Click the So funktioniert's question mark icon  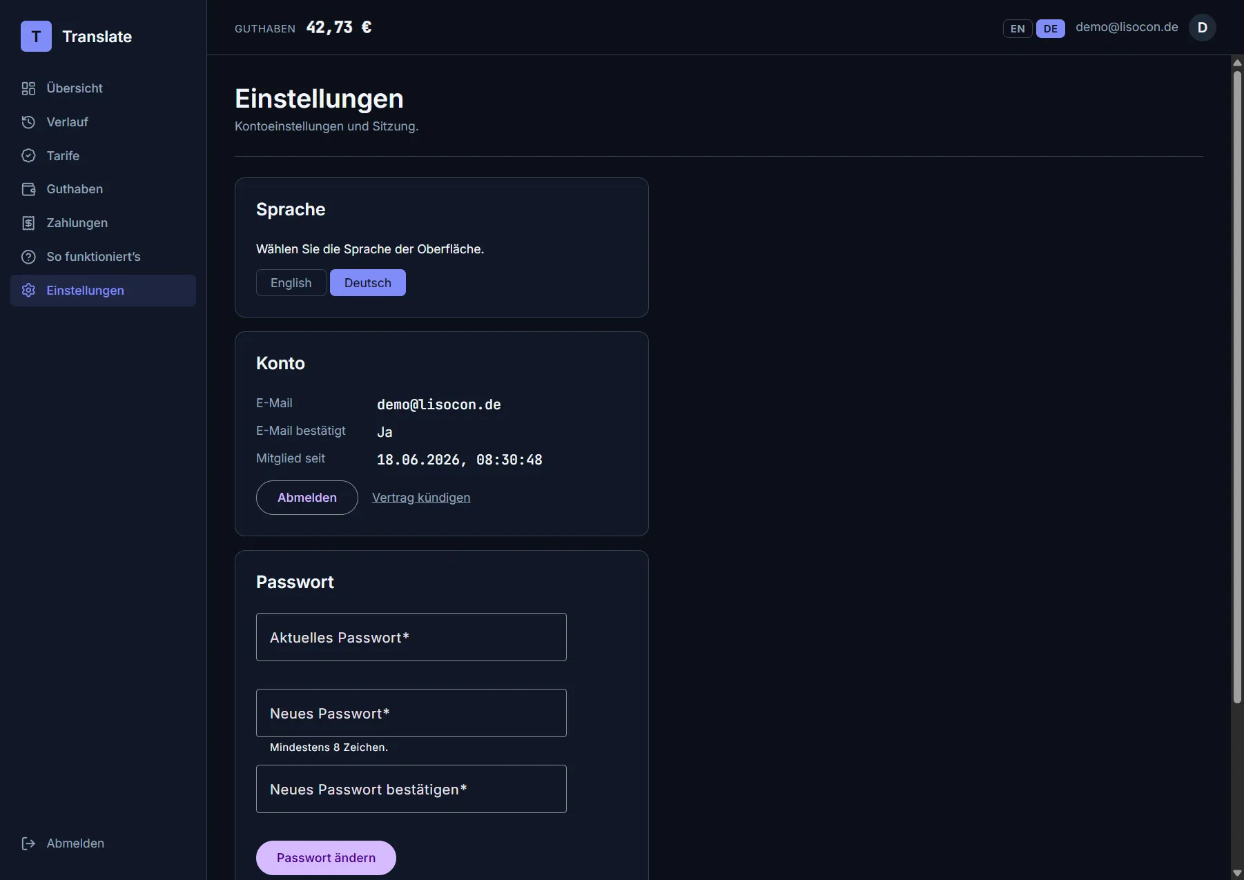point(28,257)
